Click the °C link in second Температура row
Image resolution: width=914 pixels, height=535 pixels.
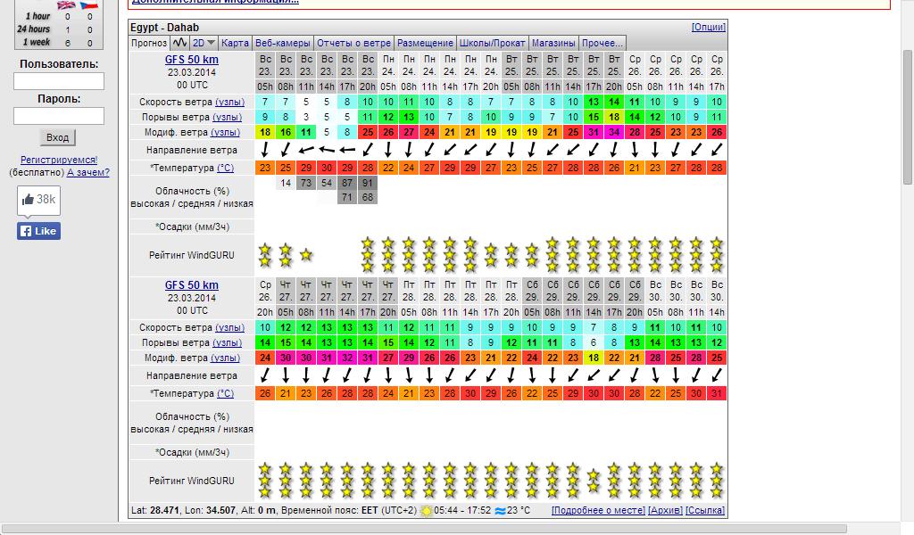coord(226,393)
